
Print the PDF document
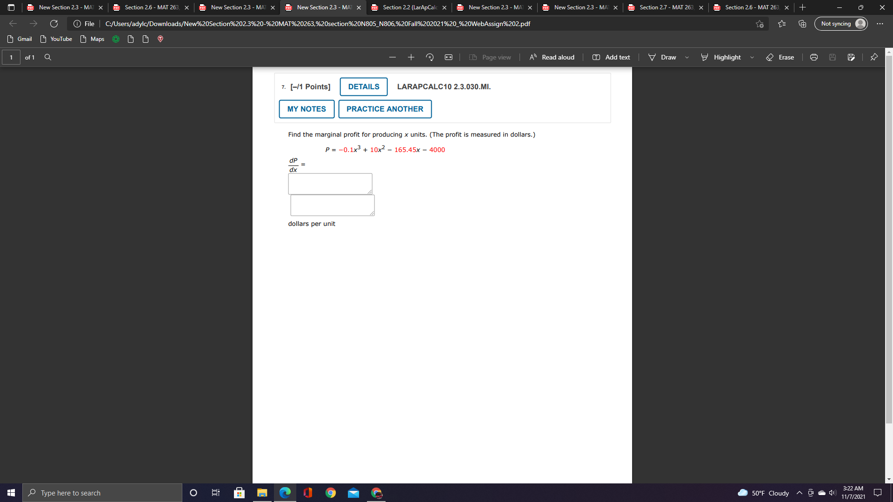tap(813, 57)
